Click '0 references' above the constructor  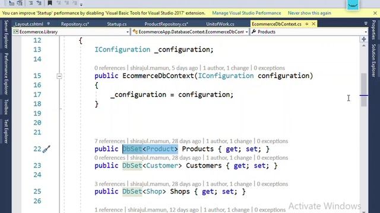click(110, 68)
